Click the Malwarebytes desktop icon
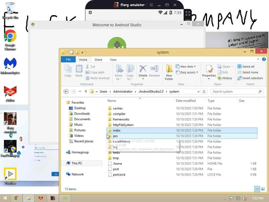 (10, 65)
